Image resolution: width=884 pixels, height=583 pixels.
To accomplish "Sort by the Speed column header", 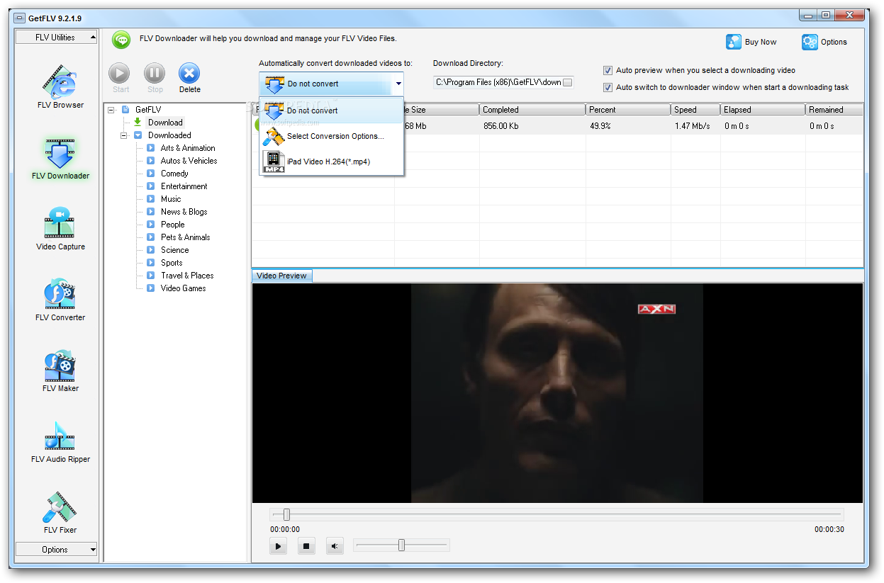I will tap(695, 110).
